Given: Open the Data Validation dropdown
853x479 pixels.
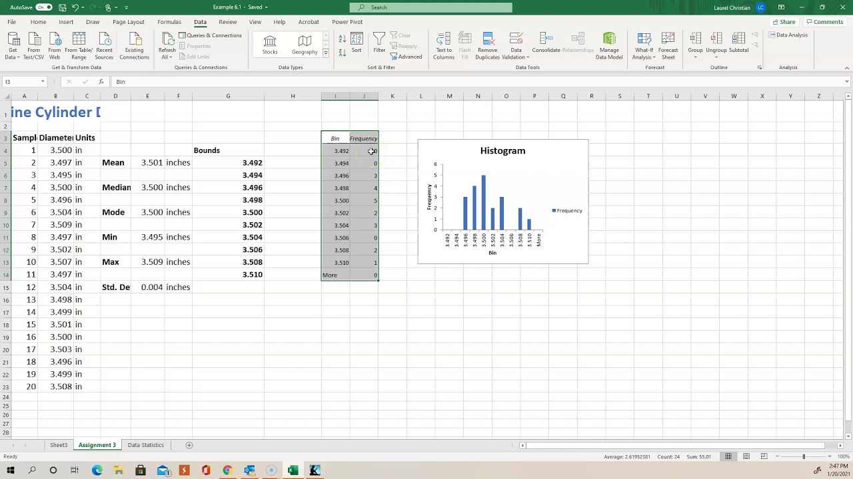Looking at the screenshot, I should tap(516, 46).
